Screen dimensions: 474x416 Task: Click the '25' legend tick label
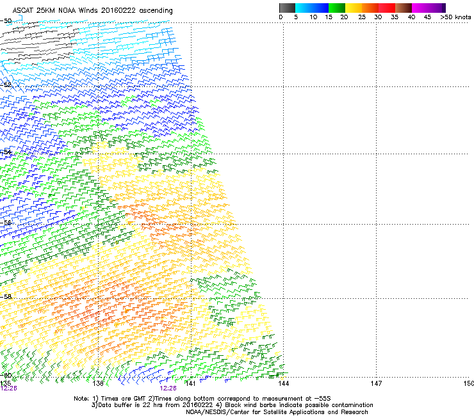coord(362,17)
